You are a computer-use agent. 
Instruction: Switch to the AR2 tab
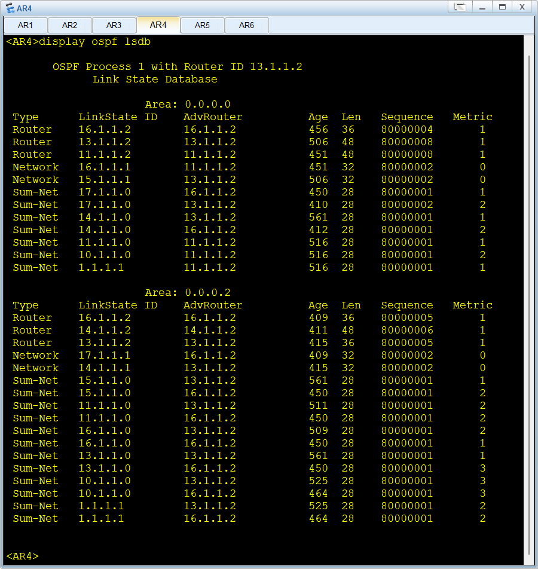[70, 25]
